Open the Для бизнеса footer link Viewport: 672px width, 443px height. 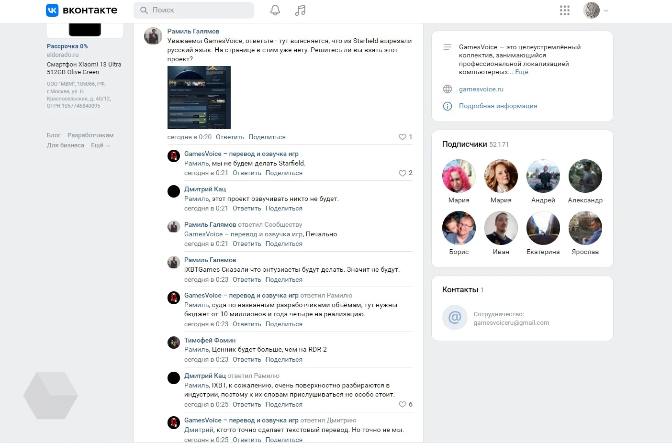pyautogui.click(x=66, y=145)
